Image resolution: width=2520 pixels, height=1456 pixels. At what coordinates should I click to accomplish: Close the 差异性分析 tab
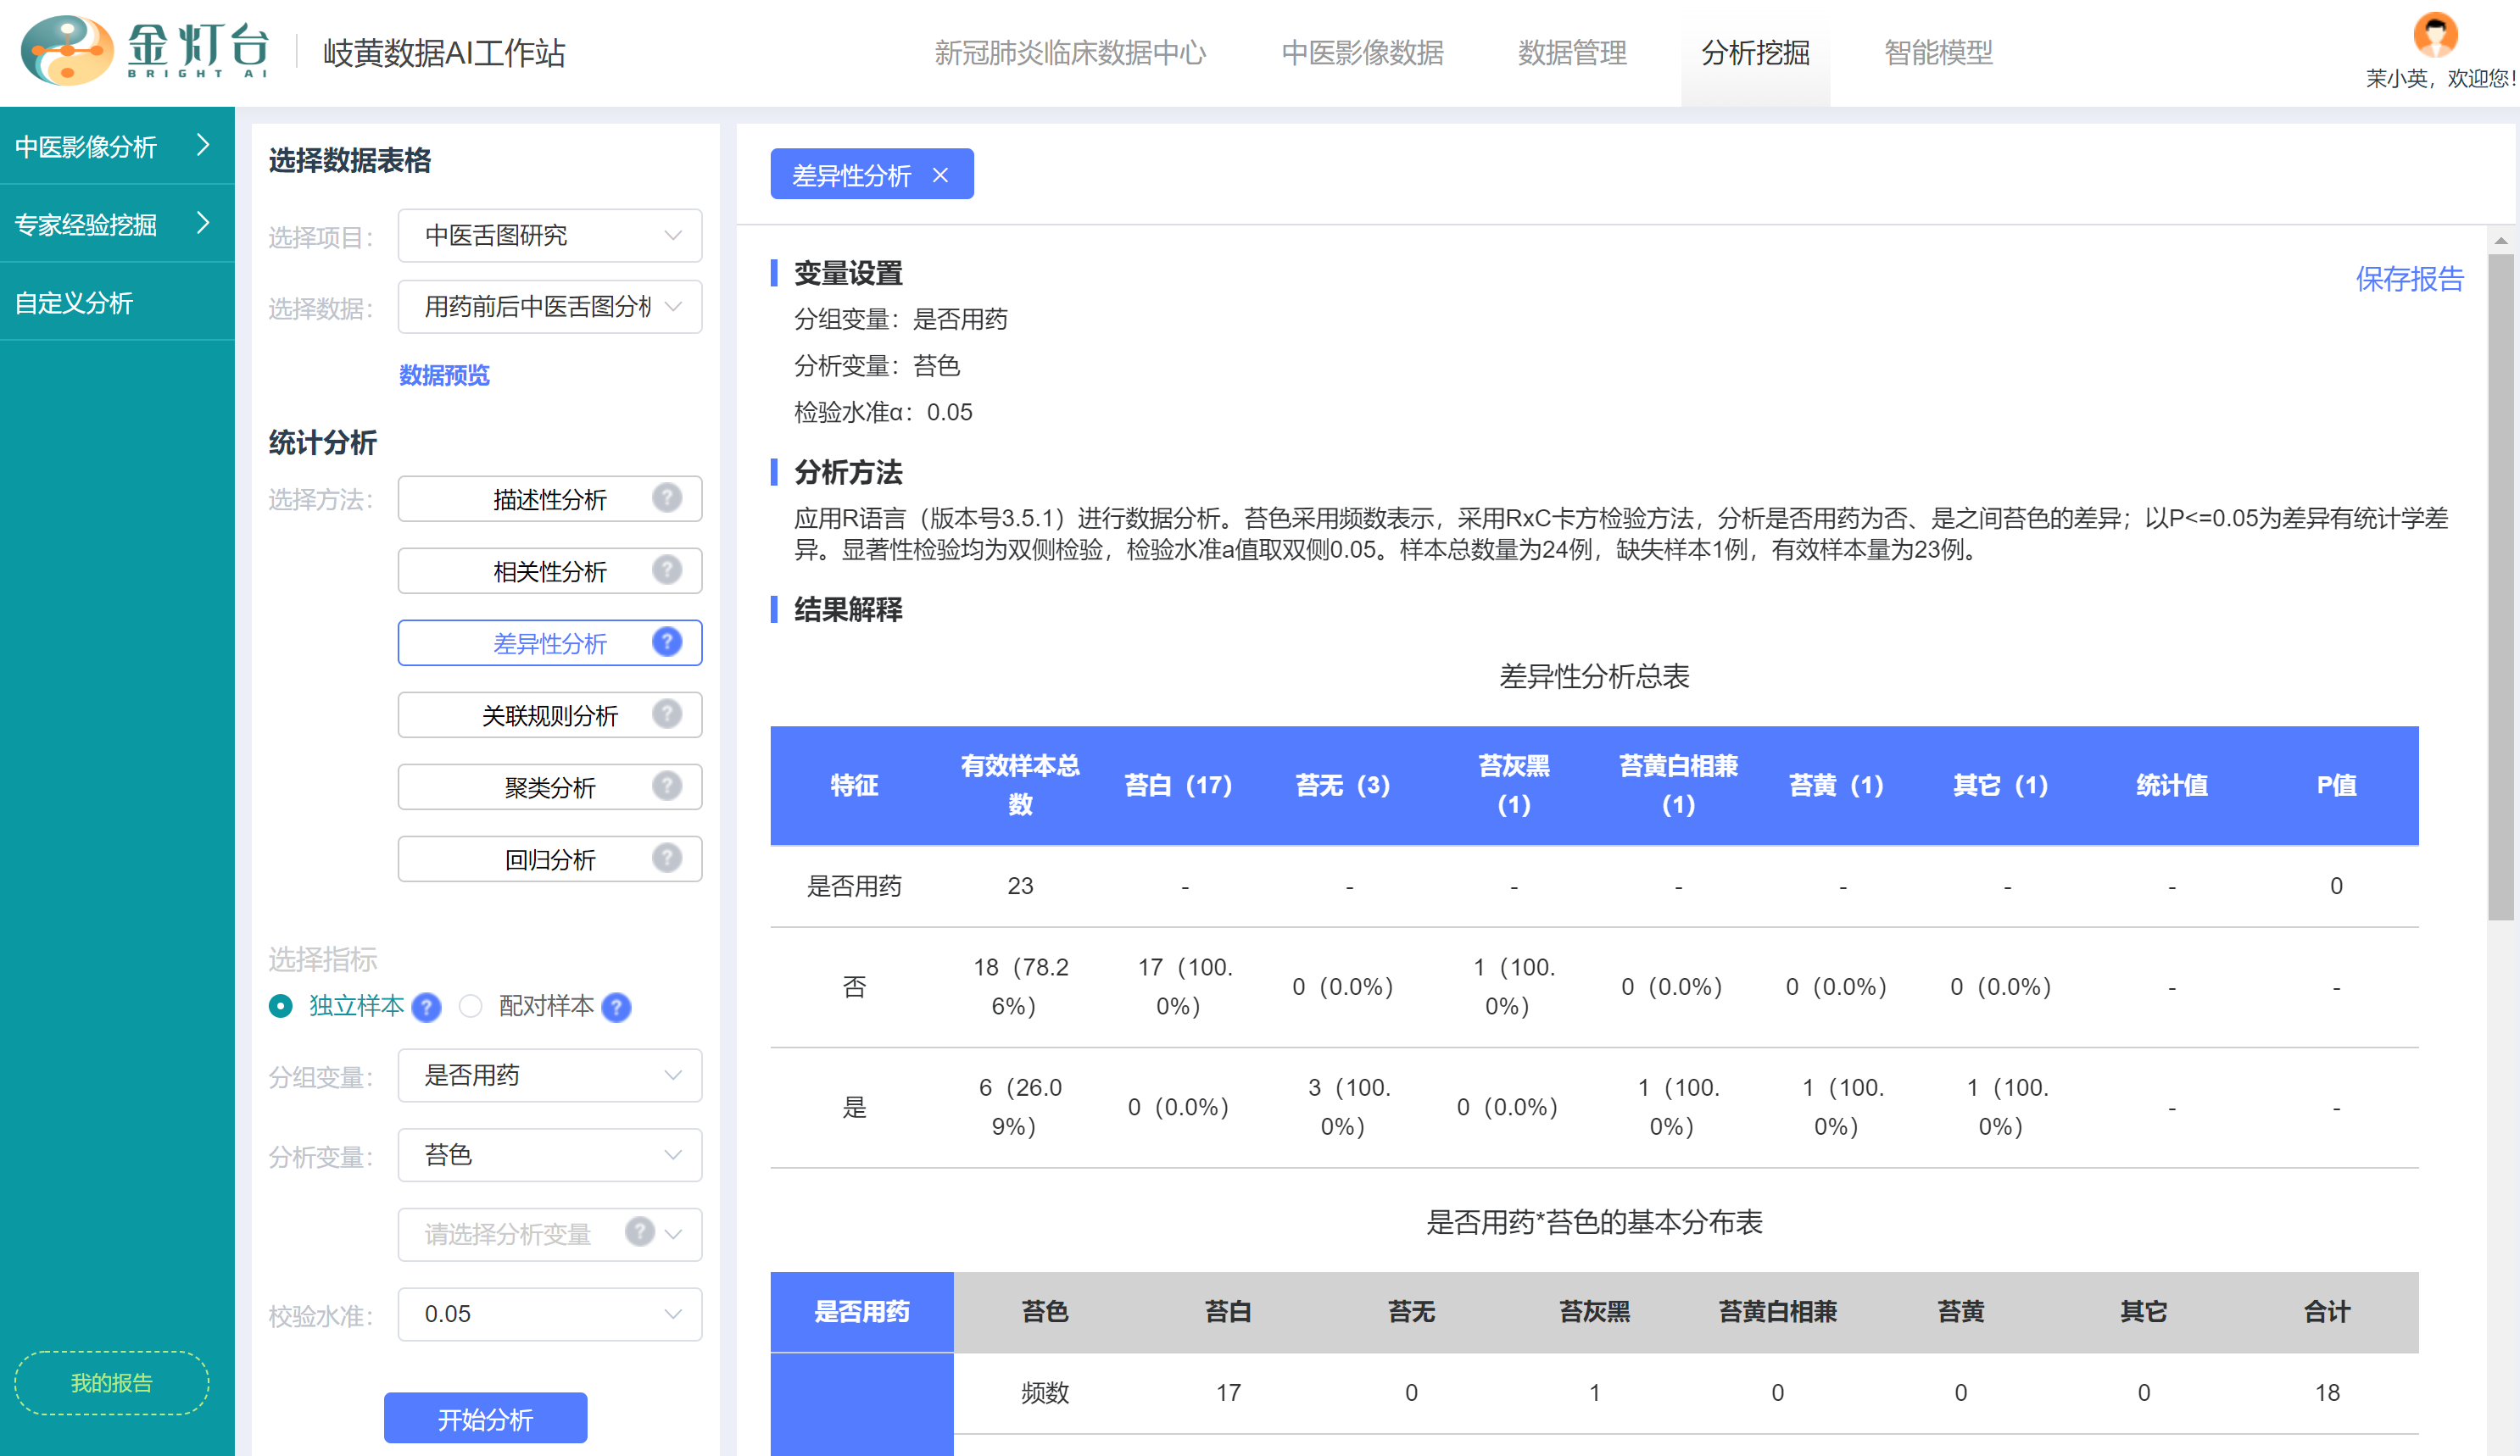point(940,175)
